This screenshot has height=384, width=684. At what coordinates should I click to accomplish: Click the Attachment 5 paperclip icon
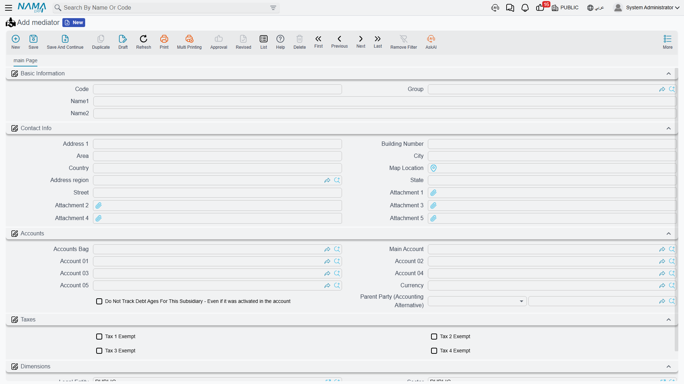434,218
